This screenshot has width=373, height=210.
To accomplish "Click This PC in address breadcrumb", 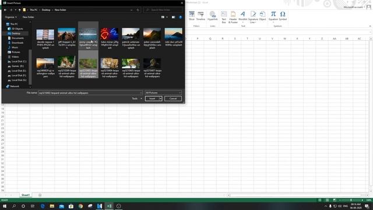I will click(x=34, y=10).
